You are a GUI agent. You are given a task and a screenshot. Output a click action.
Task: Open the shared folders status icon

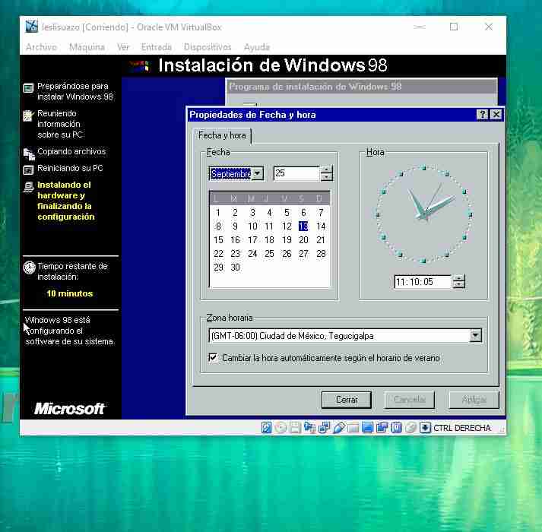353,428
